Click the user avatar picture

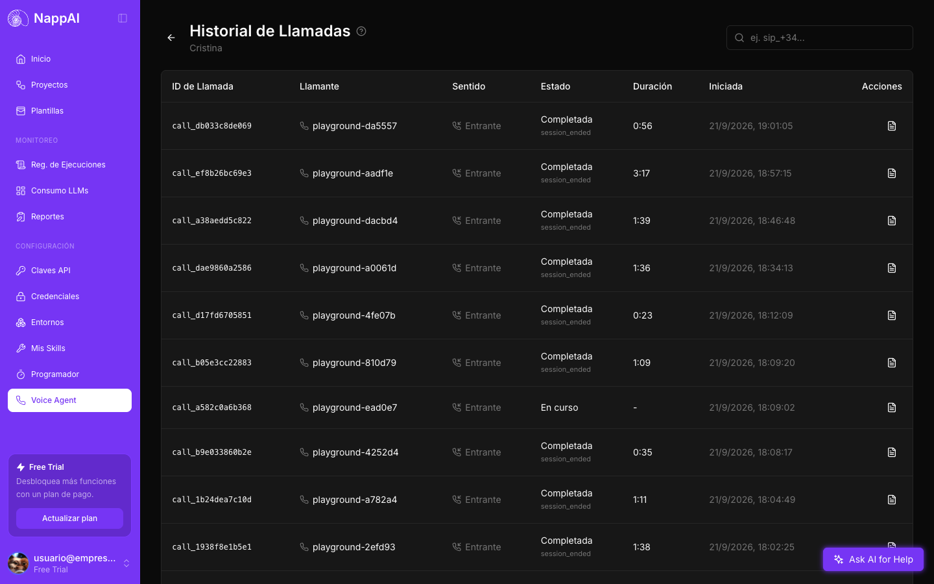pos(18,563)
